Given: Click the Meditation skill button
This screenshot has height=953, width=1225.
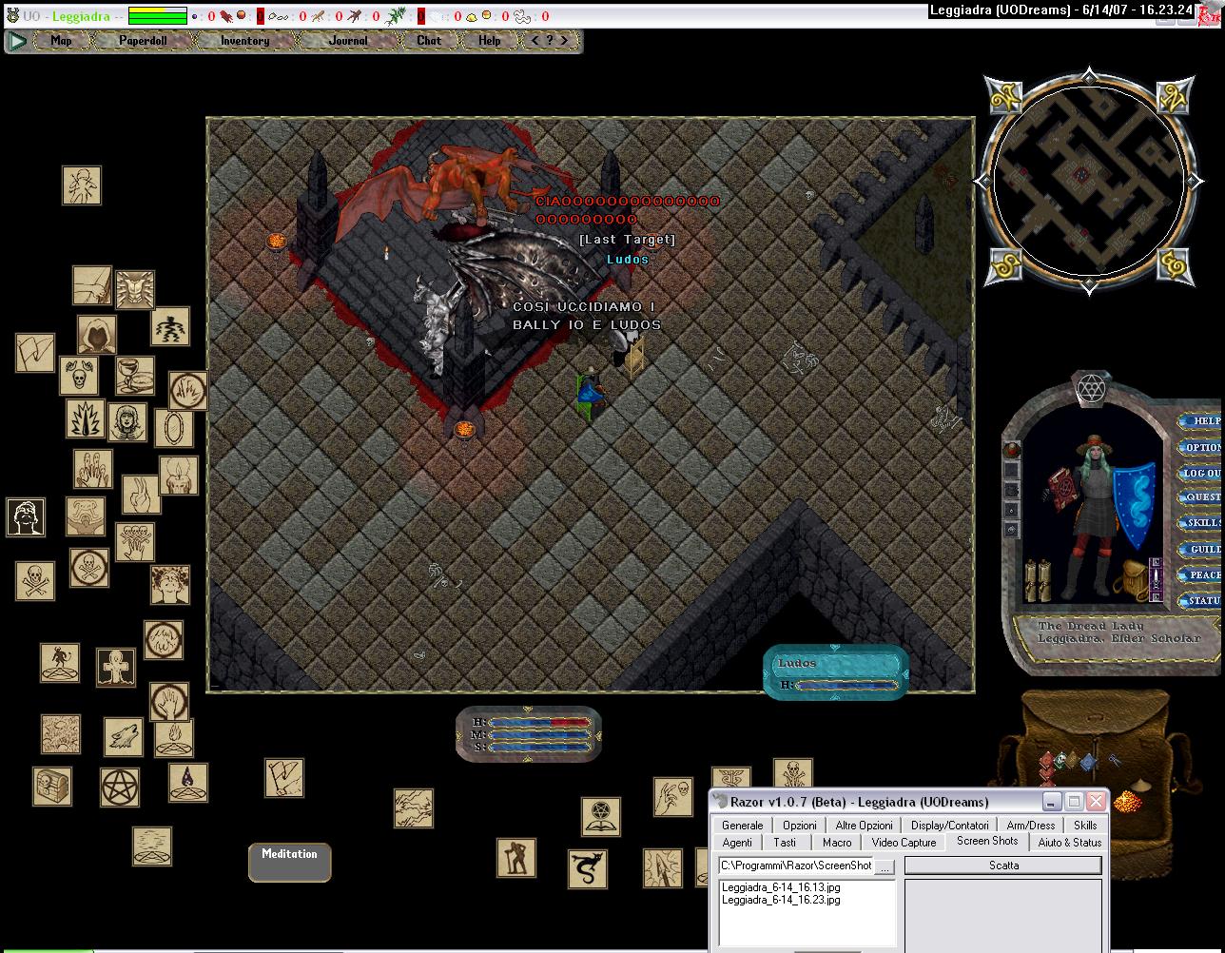Looking at the screenshot, I should coord(290,862).
